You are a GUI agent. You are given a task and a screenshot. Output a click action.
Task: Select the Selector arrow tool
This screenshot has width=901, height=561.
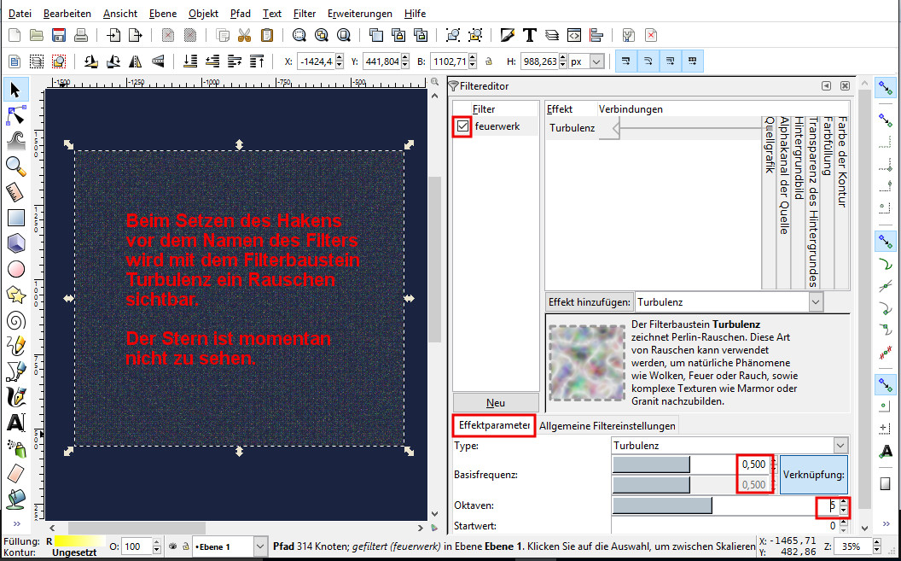pyautogui.click(x=15, y=91)
